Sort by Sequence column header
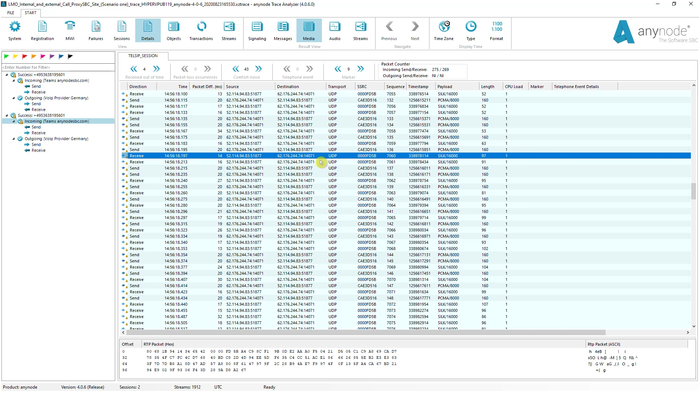 click(x=396, y=87)
